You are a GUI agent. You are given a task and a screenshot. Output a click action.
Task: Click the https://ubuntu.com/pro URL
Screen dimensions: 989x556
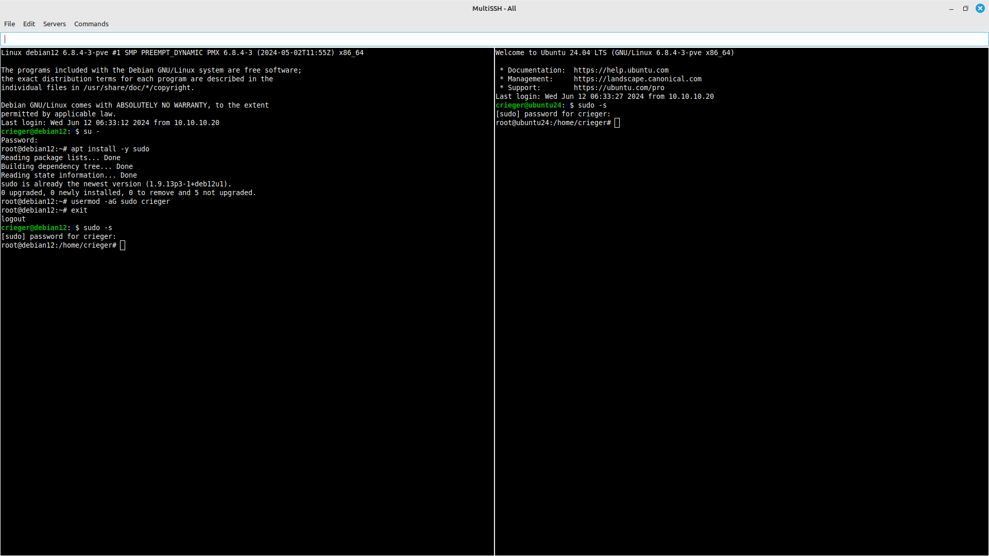click(x=619, y=88)
